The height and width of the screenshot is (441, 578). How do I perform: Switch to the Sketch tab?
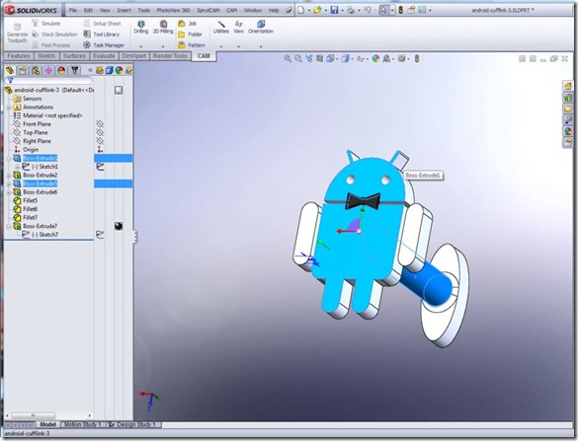coord(46,56)
